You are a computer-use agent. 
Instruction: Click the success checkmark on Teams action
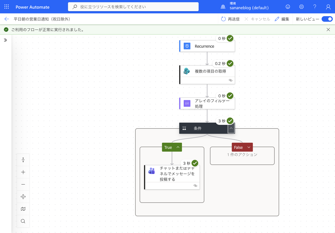(x=195, y=163)
